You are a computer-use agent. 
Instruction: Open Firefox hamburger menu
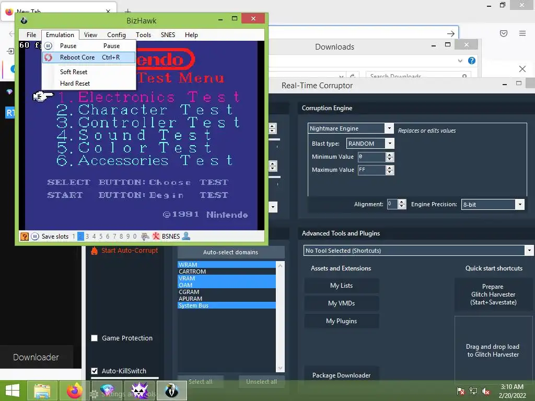(x=522, y=33)
